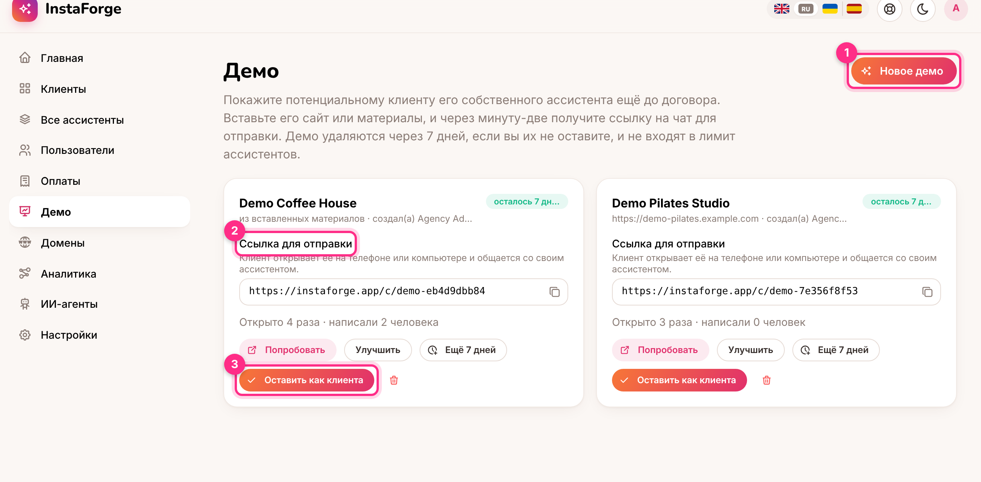The height and width of the screenshot is (482, 981).
Task: Click Попробовать on Demo Pilates Studio
Action: (660, 350)
